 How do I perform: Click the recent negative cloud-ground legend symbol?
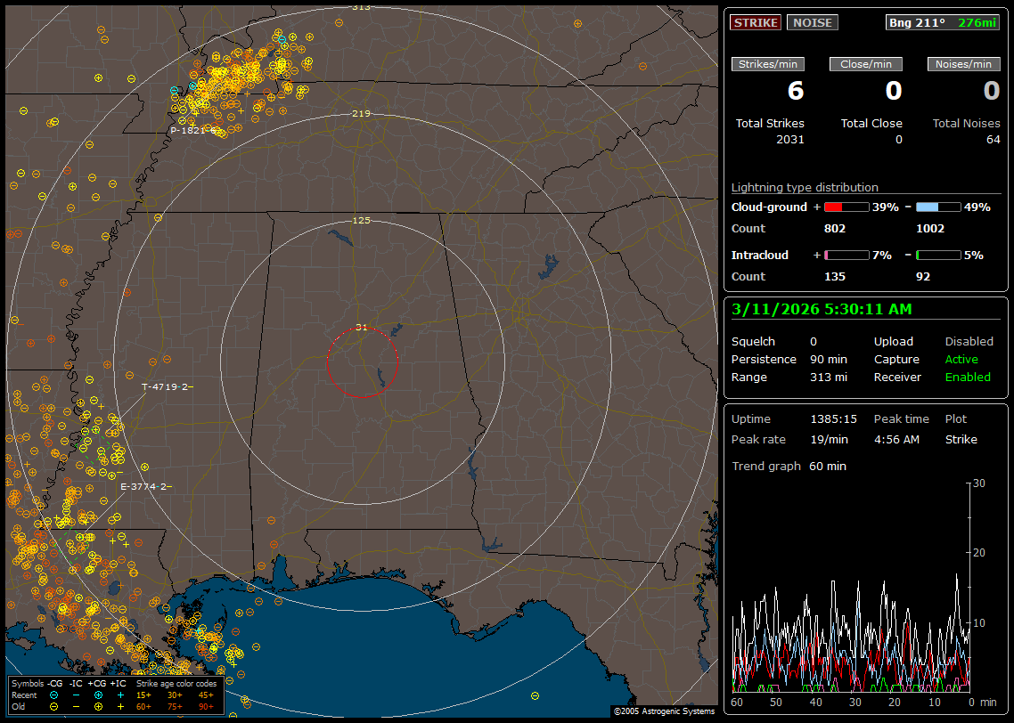click(x=54, y=695)
